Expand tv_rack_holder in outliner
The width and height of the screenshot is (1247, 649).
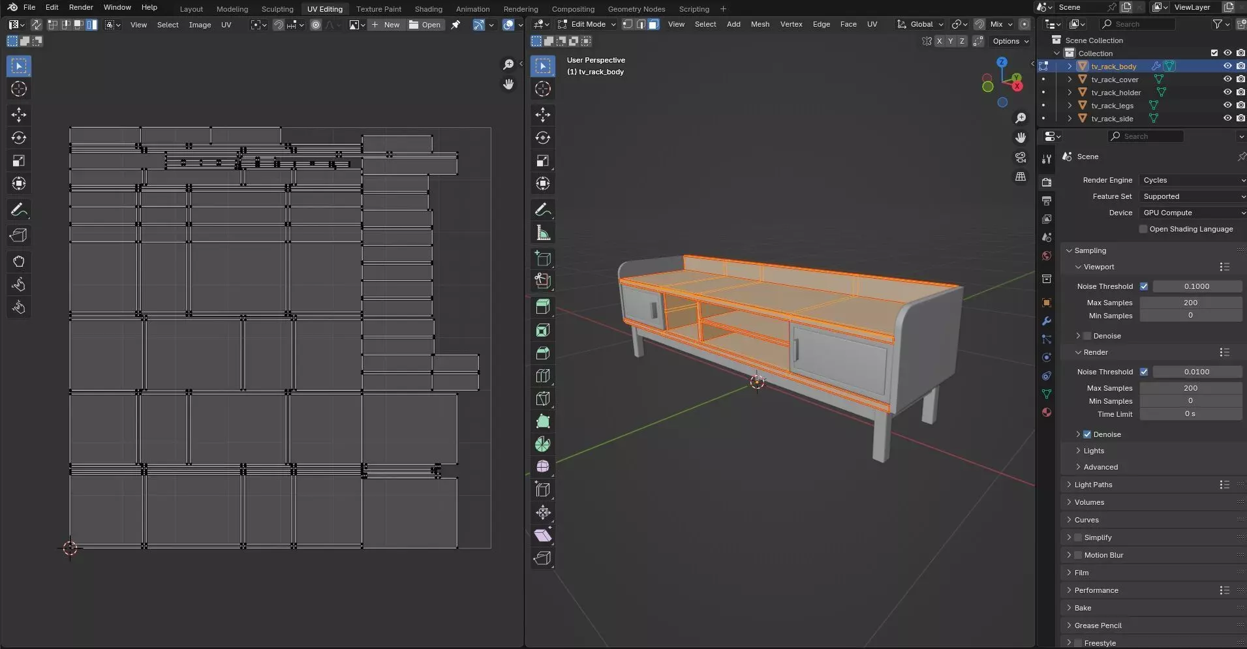pos(1070,92)
